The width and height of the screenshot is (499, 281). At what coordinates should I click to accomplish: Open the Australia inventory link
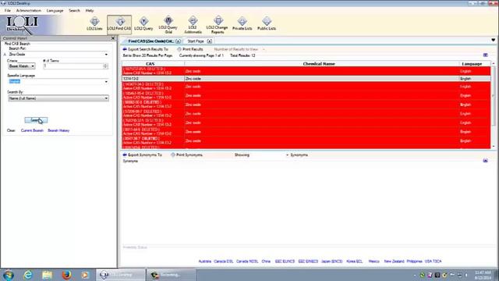coord(204,261)
